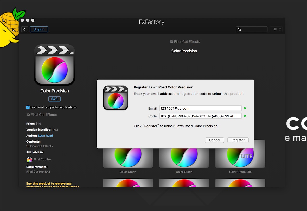Open the plug-in filter dropdown in toolbar
The image size is (307, 211).
[x=276, y=29]
